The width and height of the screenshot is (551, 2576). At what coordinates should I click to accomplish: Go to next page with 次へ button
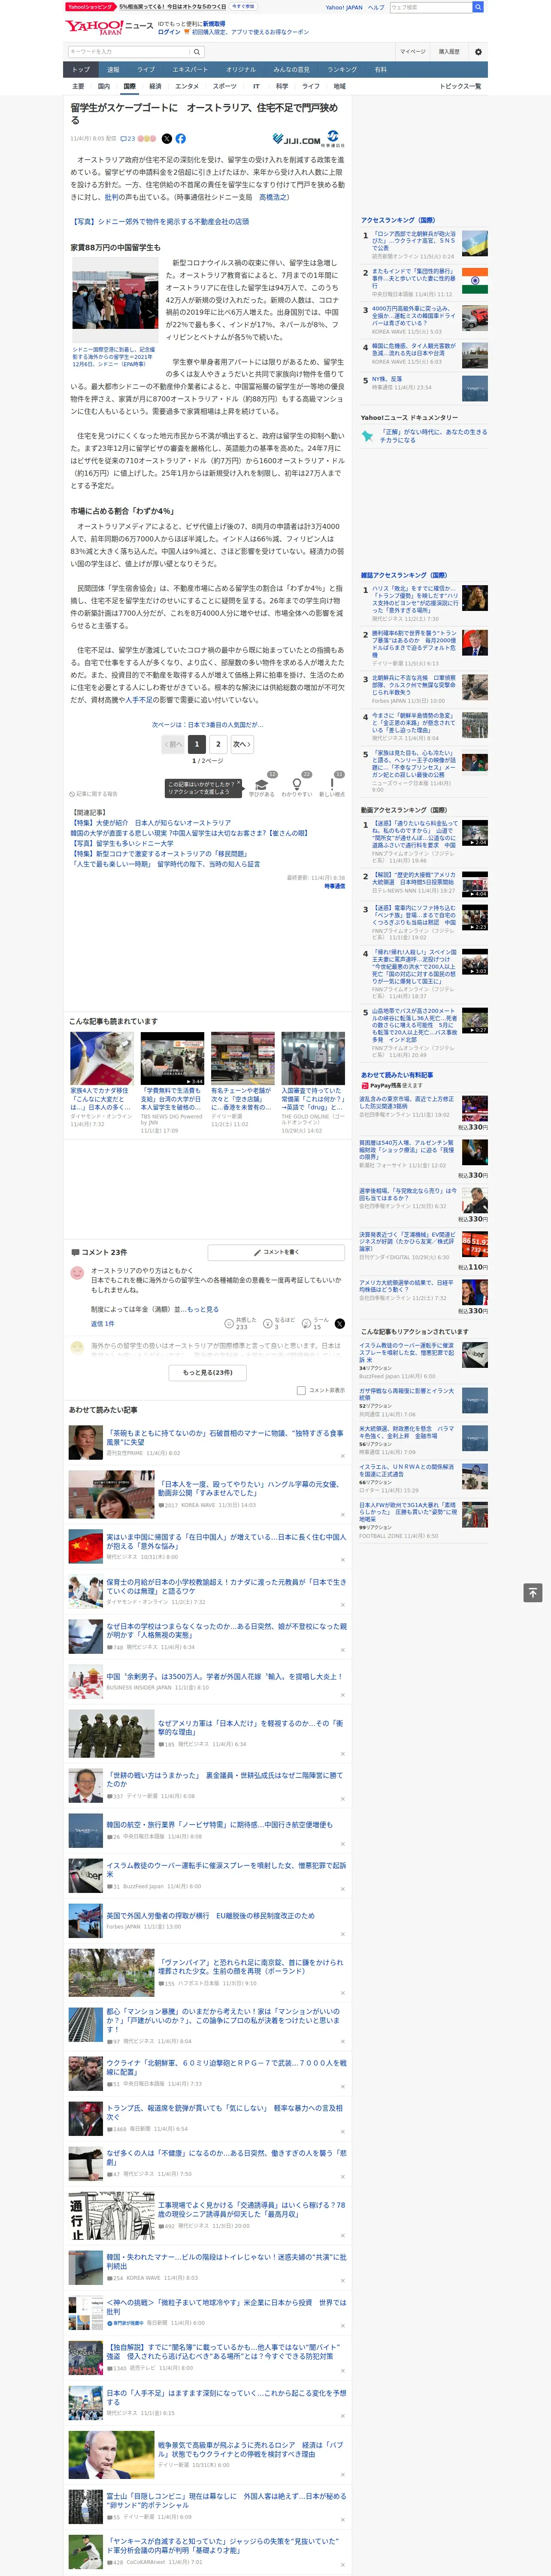click(x=242, y=744)
